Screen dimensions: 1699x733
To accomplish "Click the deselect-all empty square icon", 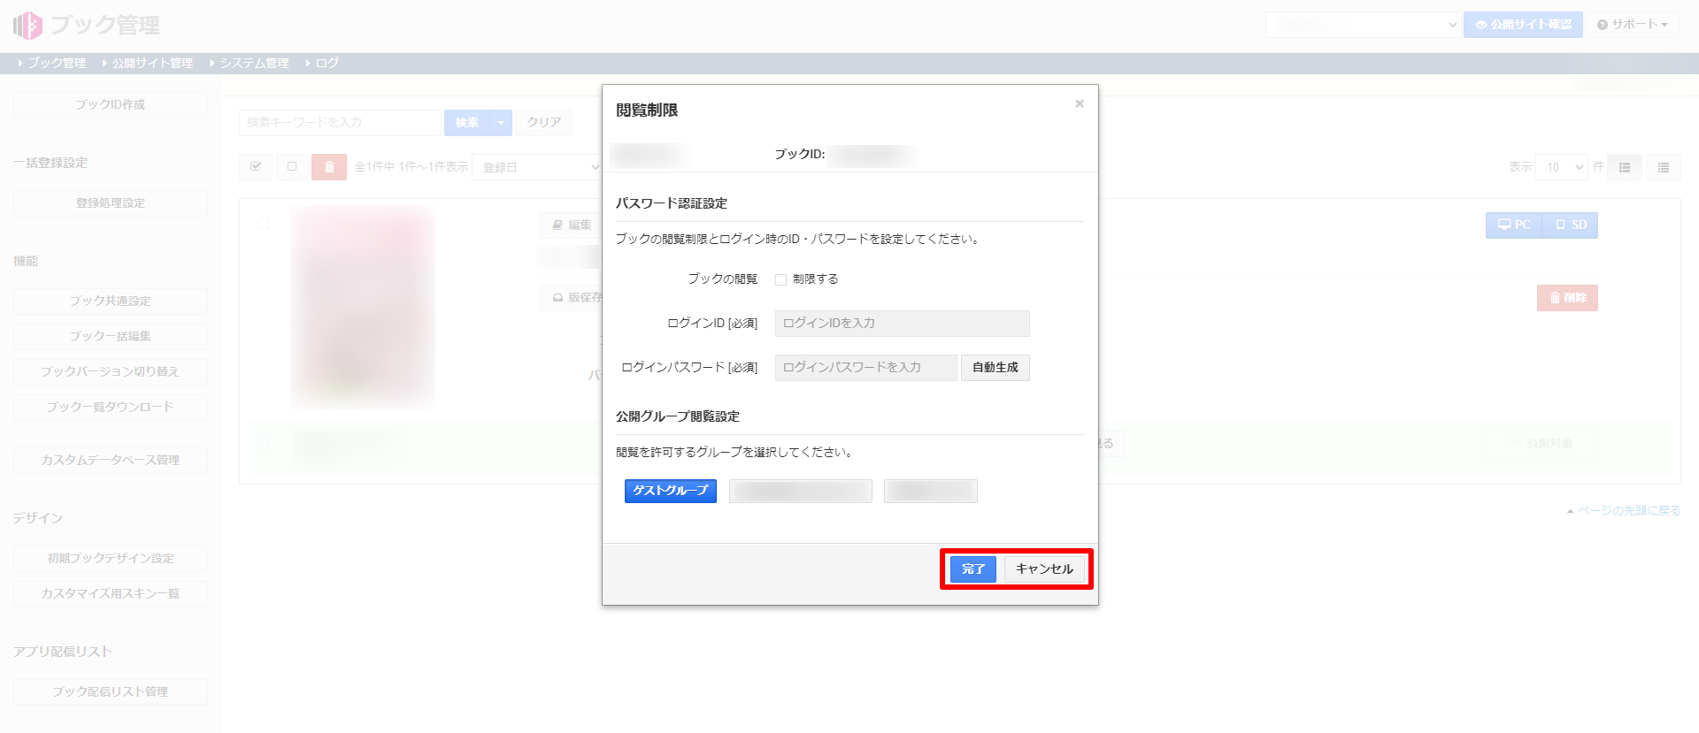I will (x=292, y=167).
